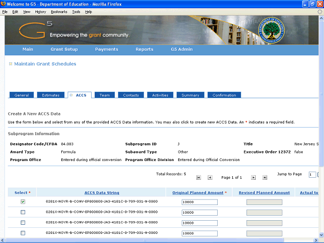The height and width of the screenshot is (243, 324).
Task: Open the Bookmarks menu in Firefox
Action: [58, 11]
